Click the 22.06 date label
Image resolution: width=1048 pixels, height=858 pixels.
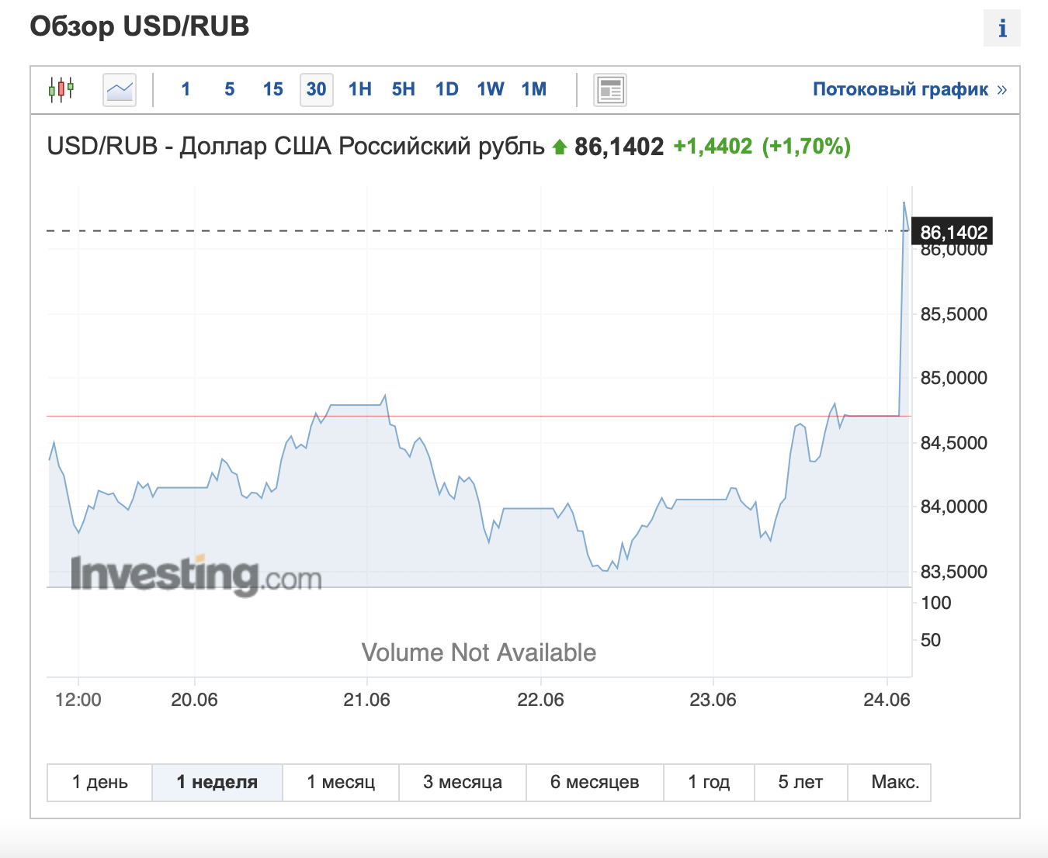click(x=540, y=700)
